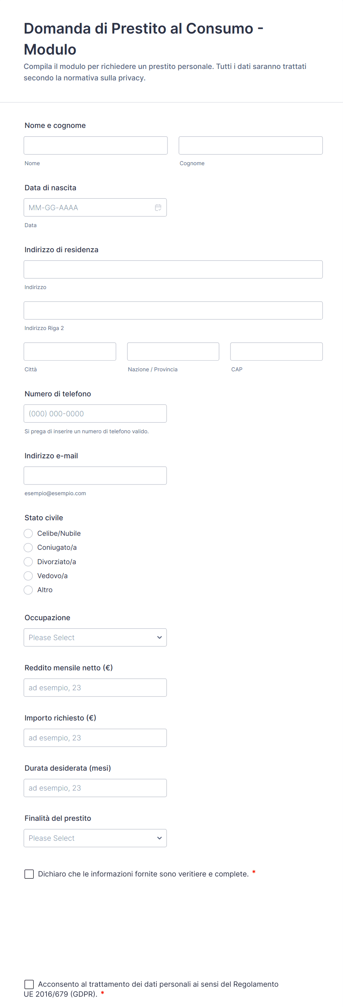The image size is (343, 1007).
Task: Select Divorziato/a radio button
Action: pos(28,562)
